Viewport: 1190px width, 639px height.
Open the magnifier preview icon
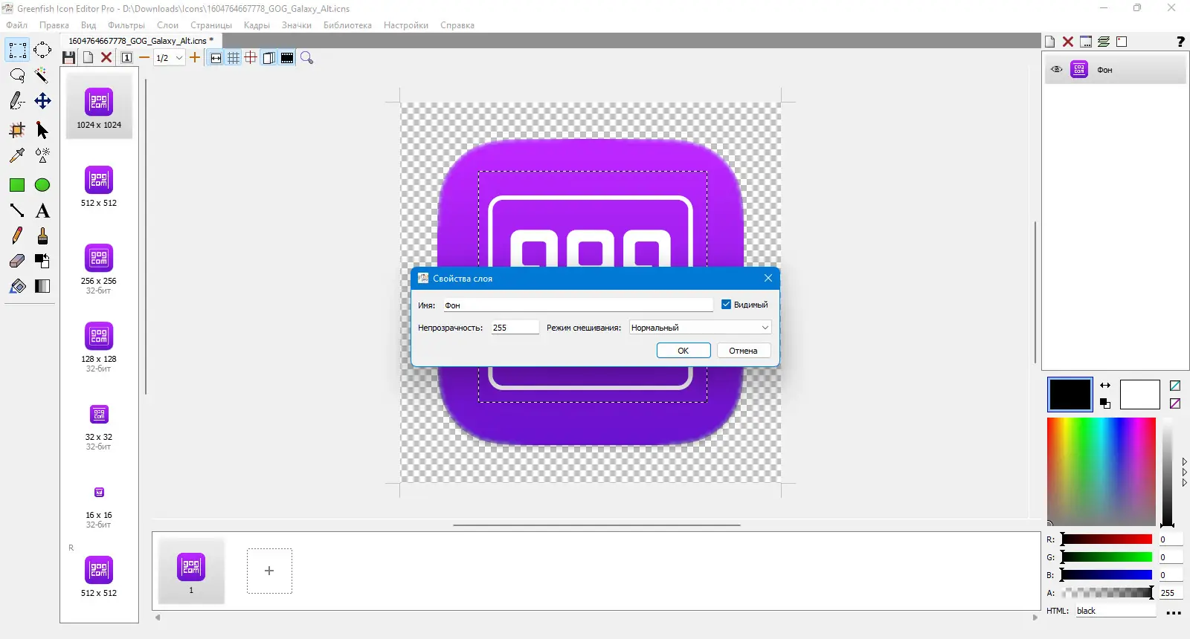tap(306, 57)
